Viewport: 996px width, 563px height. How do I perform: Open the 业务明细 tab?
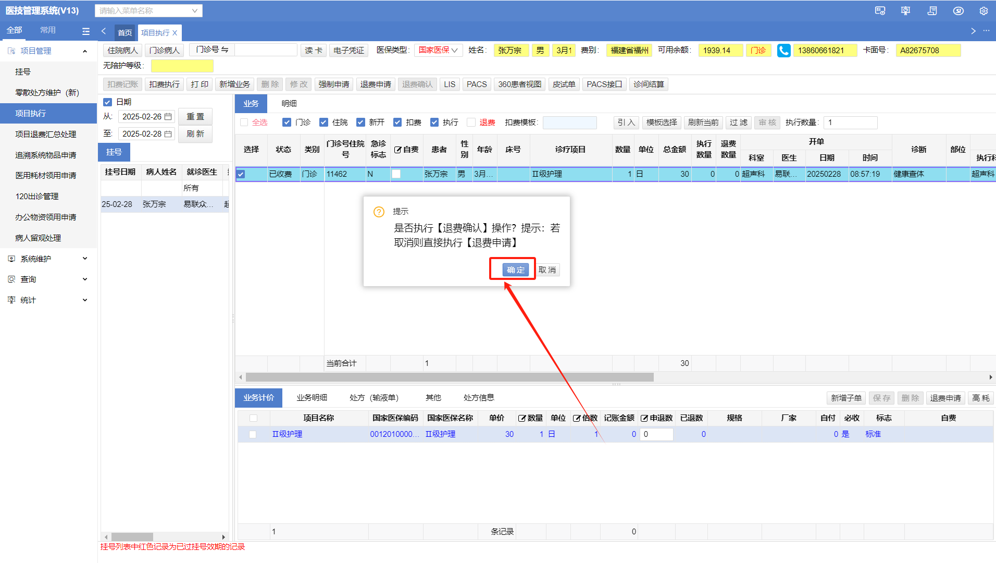pyautogui.click(x=312, y=398)
